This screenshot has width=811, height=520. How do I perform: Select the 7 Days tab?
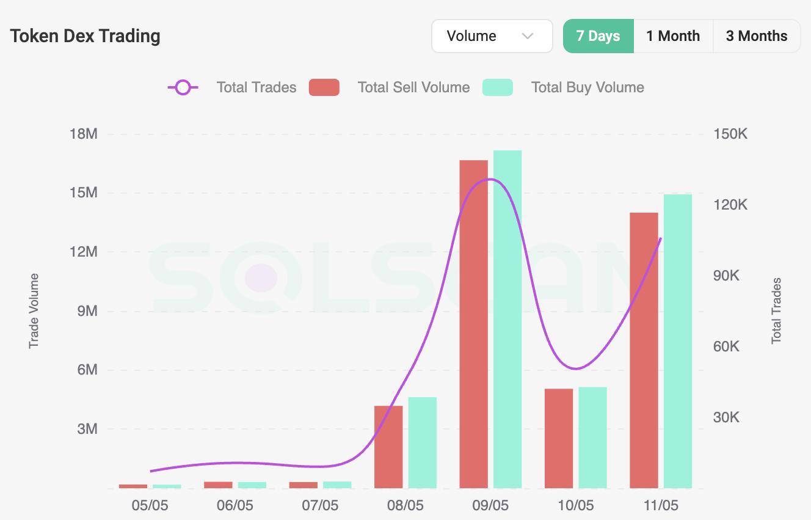coord(598,35)
